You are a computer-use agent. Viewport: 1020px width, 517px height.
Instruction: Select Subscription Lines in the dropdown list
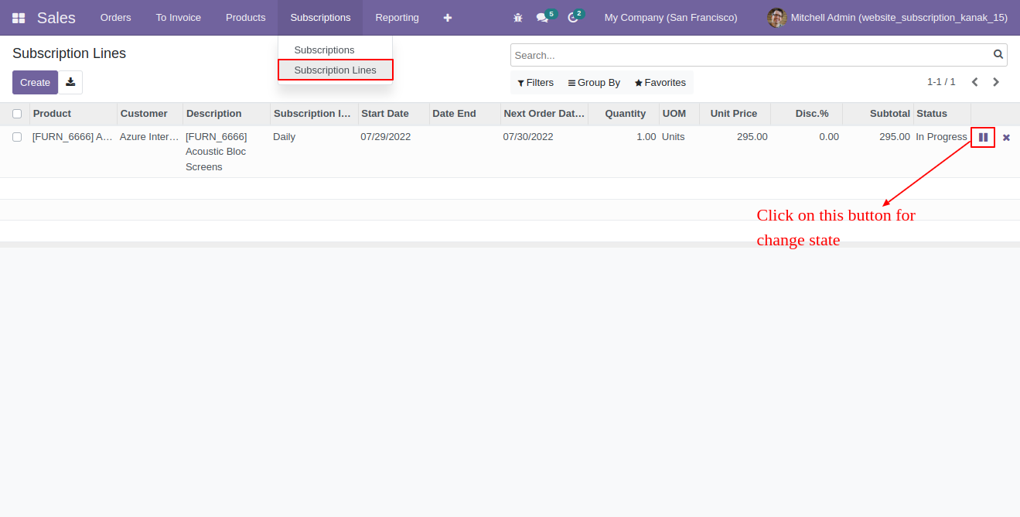(336, 70)
